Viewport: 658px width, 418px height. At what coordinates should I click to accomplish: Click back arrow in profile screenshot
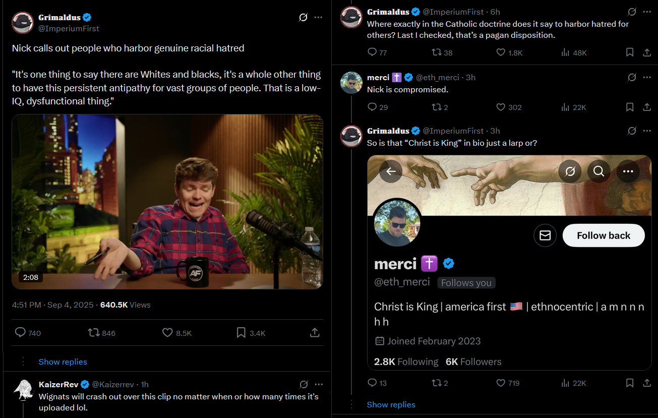(x=391, y=171)
